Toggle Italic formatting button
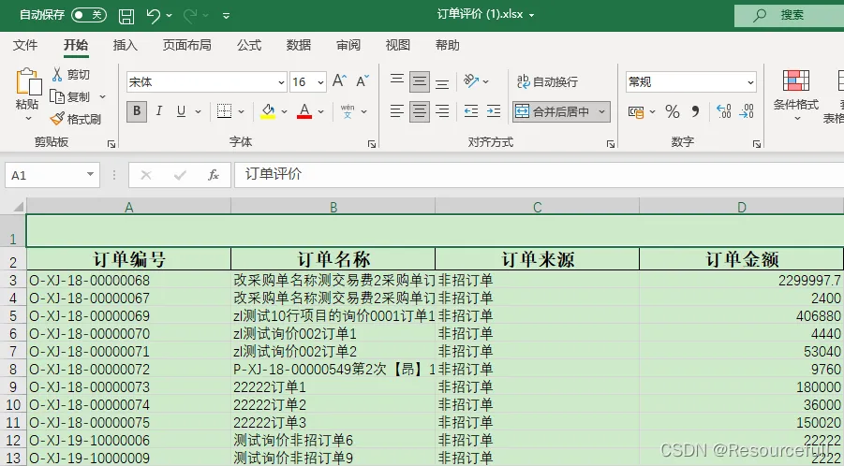The height and width of the screenshot is (466, 844). click(159, 111)
